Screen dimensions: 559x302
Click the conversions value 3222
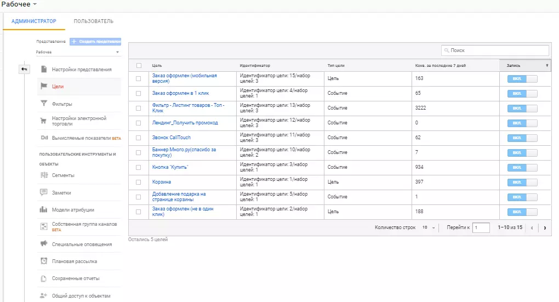(x=420, y=107)
